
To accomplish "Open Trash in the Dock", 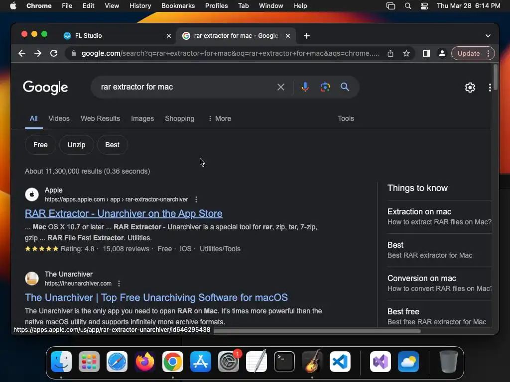I will (449, 362).
